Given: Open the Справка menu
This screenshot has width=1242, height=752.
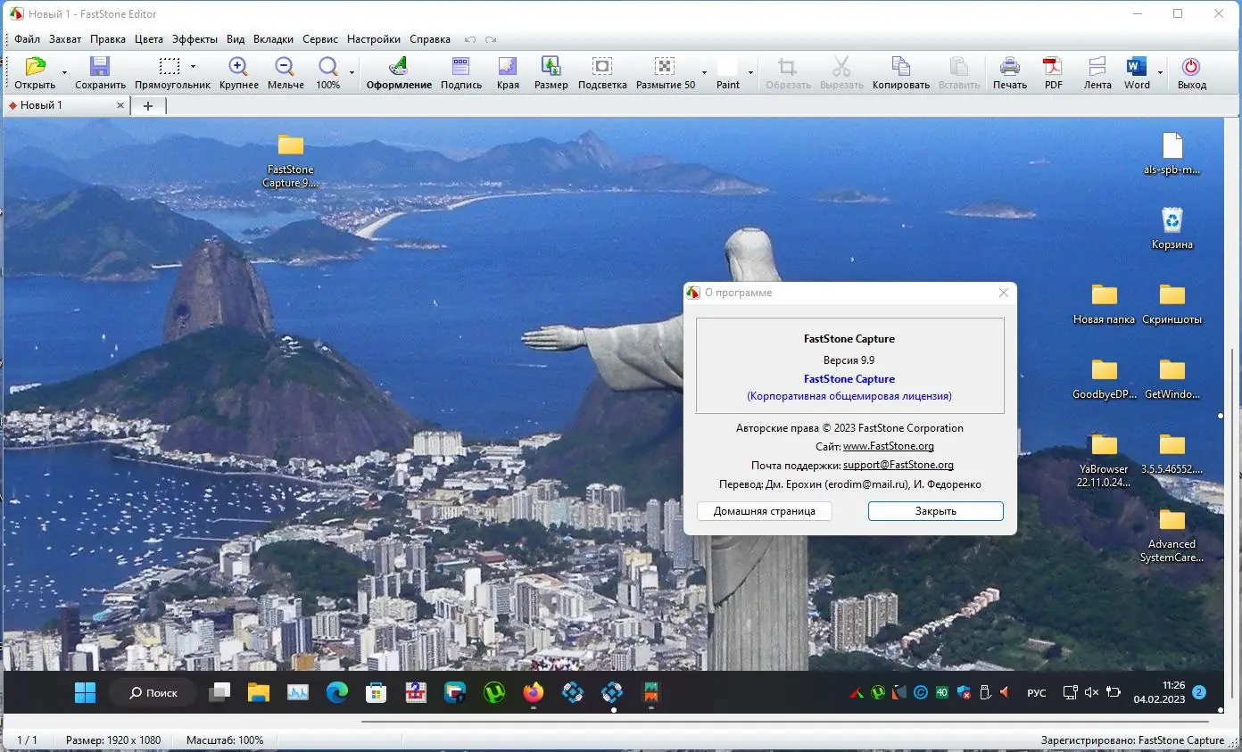Looking at the screenshot, I should [430, 39].
